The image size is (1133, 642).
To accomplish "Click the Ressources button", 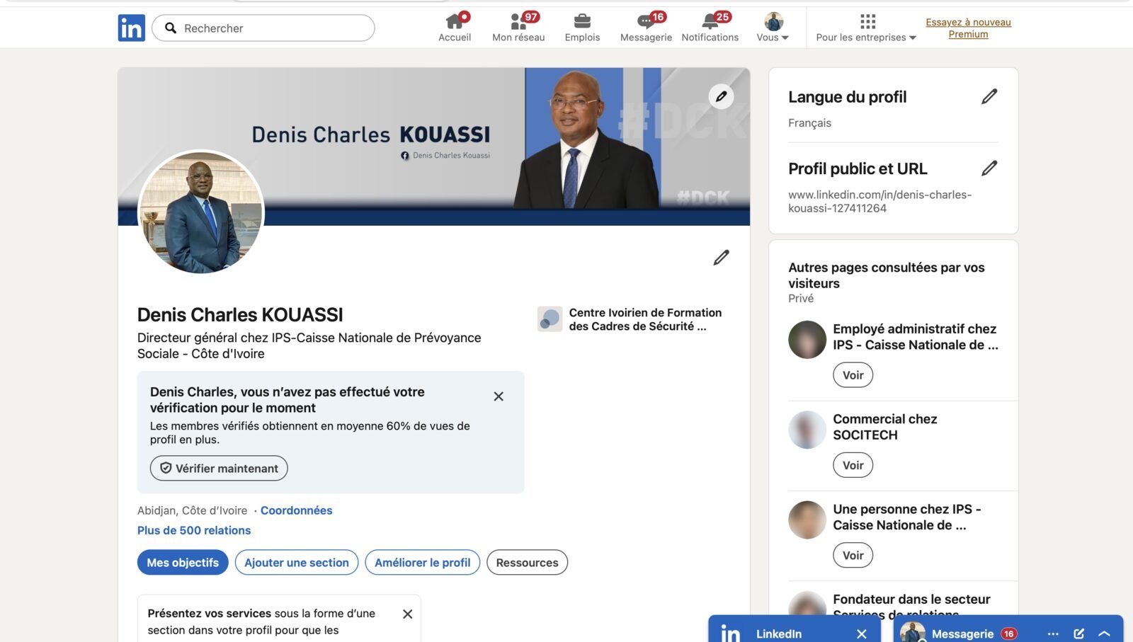I will click(x=527, y=563).
